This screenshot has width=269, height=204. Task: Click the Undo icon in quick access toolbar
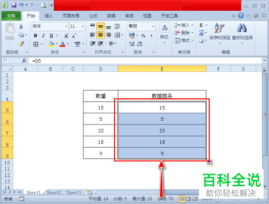(22, 5)
